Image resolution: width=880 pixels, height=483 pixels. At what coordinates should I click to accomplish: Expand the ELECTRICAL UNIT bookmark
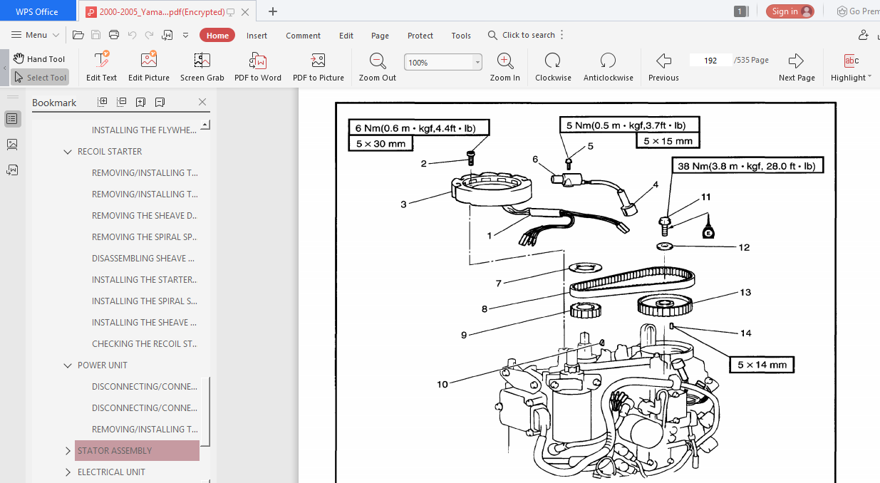tap(68, 472)
